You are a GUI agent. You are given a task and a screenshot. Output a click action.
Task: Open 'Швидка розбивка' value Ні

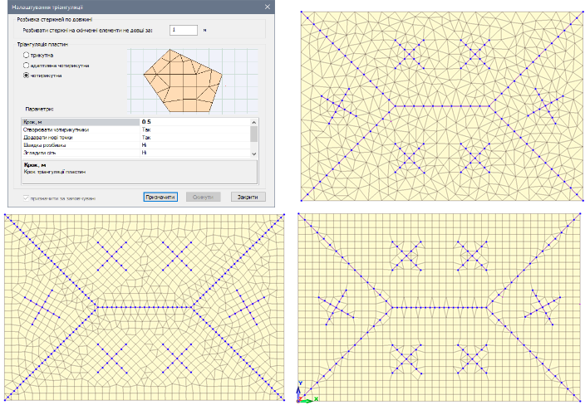click(x=194, y=145)
